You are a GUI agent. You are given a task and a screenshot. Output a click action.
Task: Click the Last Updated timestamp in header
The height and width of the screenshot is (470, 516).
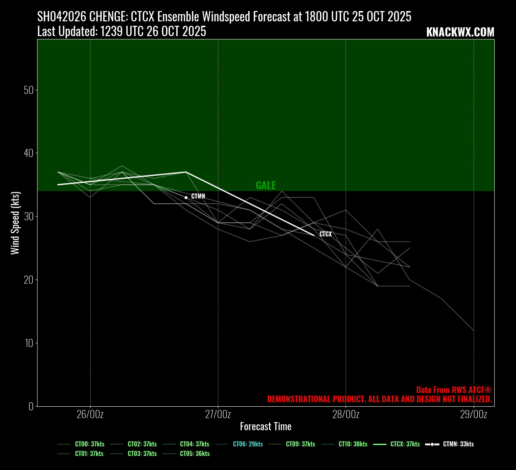click(x=121, y=32)
